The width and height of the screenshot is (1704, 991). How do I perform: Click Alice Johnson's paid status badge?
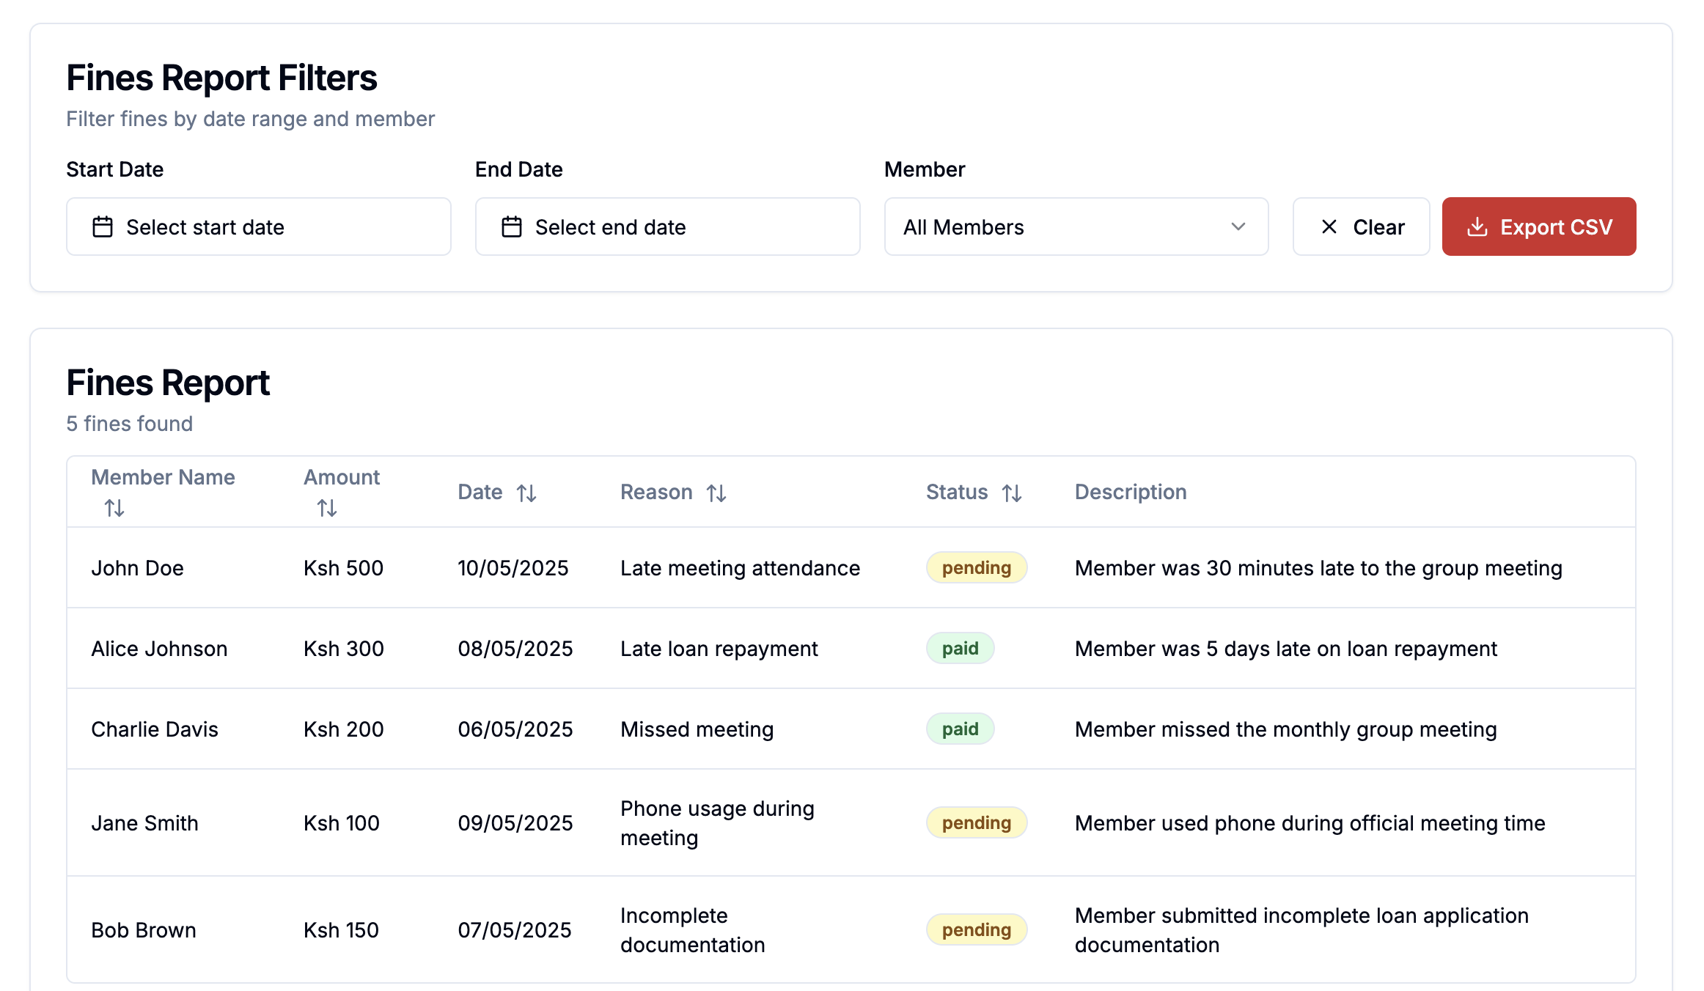pos(960,649)
